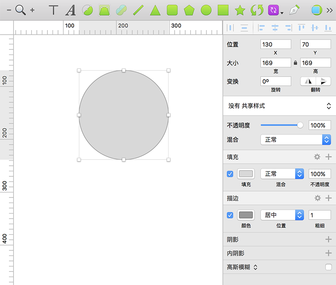The image size is (336, 285).
Task: Select the trapezoid transform tool
Action: pyautogui.click(x=104, y=10)
